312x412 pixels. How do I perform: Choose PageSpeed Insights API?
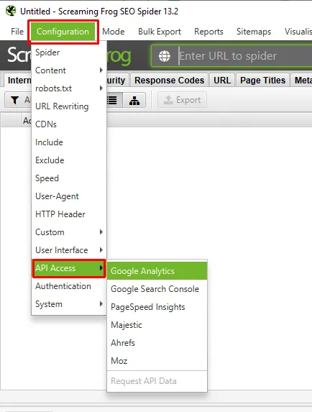click(157, 307)
